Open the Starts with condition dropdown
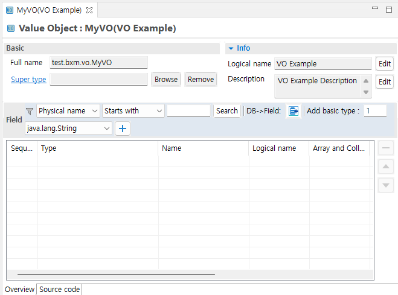Screen dimensions: 398x295 pyautogui.click(x=133, y=111)
